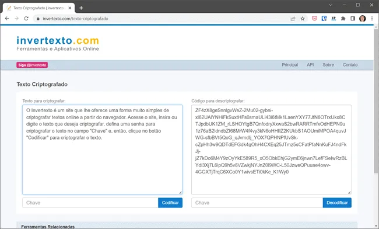The image size is (379, 229).
Task: Open the Sobre page link
Action: [x=328, y=65]
